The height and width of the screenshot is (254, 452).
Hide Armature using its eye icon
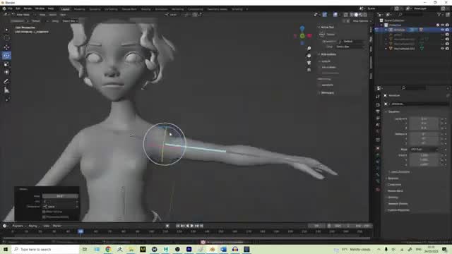point(443,30)
